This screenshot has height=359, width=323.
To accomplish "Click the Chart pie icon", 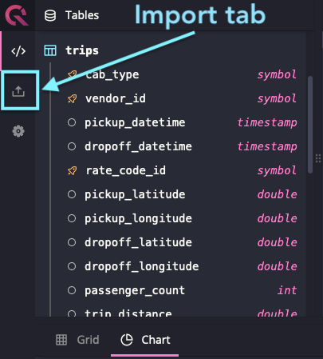I will pyautogui.click(x=127, y=340).
